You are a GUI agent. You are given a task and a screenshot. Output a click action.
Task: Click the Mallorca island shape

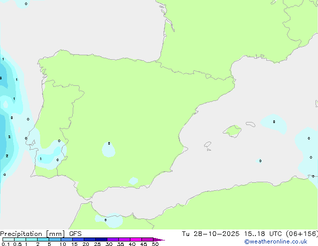(x=232, y=131)
